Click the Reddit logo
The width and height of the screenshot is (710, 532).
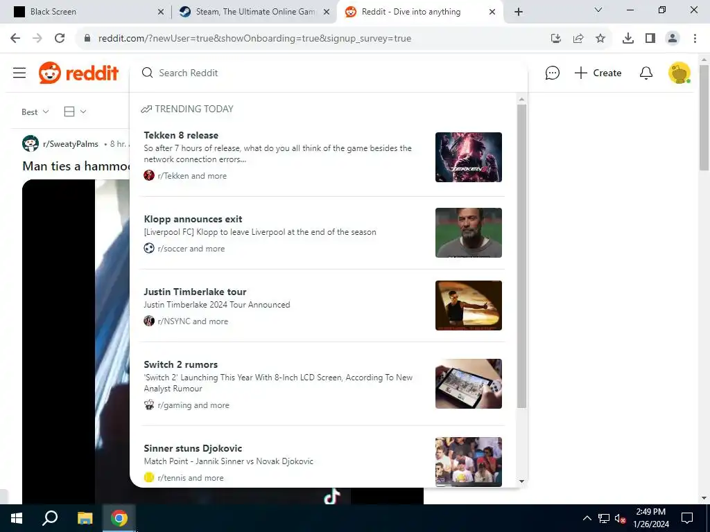[x=78, y=73]
